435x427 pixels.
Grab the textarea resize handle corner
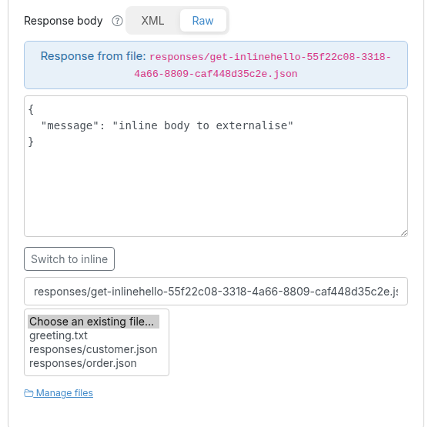click(403, 232)
